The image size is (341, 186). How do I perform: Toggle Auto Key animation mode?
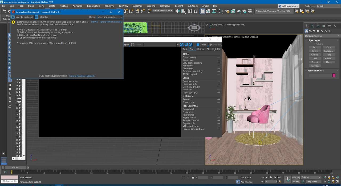(x=296, y=177)
